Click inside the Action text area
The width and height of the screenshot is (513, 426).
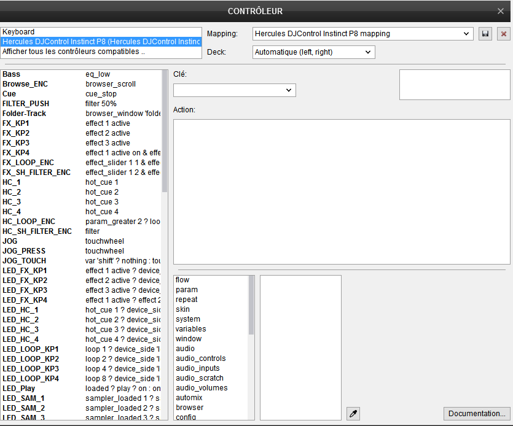(x=342, y=192)
